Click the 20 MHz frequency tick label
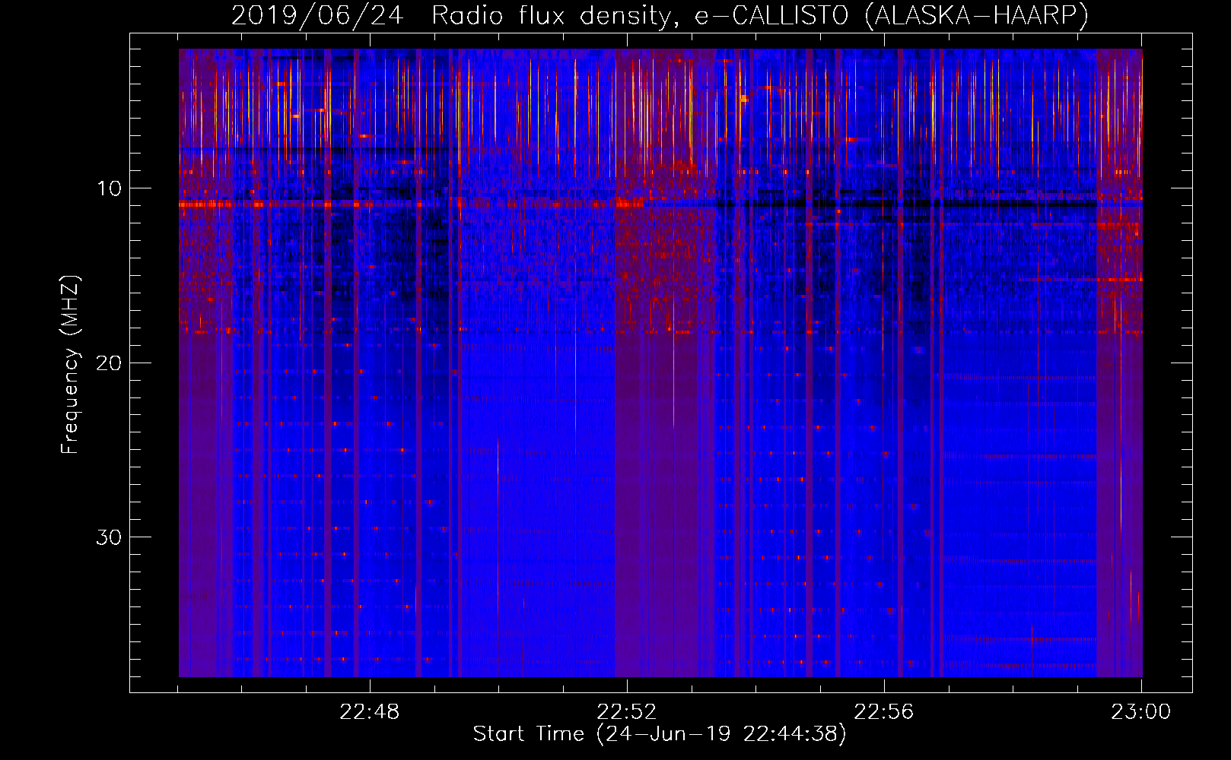 [109, 363]
